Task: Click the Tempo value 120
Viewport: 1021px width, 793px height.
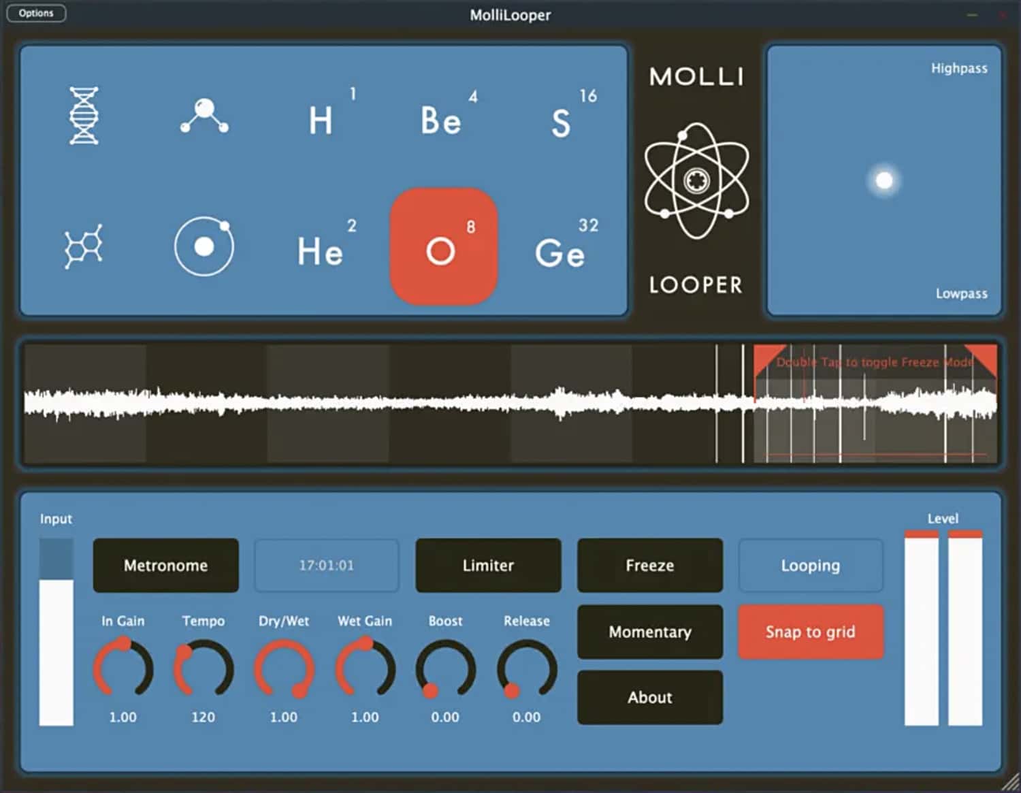Action: pyautogui.click(x=203, y=717)
